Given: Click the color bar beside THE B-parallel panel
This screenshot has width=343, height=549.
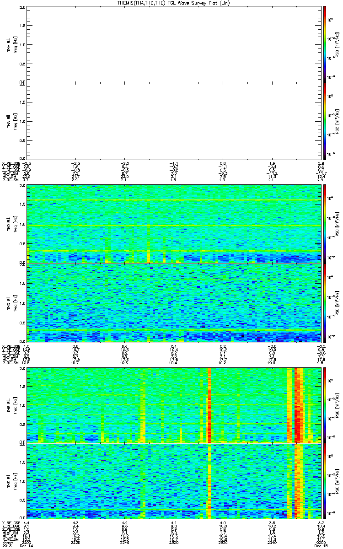Looking at the screenshot, I should [325, 480].
